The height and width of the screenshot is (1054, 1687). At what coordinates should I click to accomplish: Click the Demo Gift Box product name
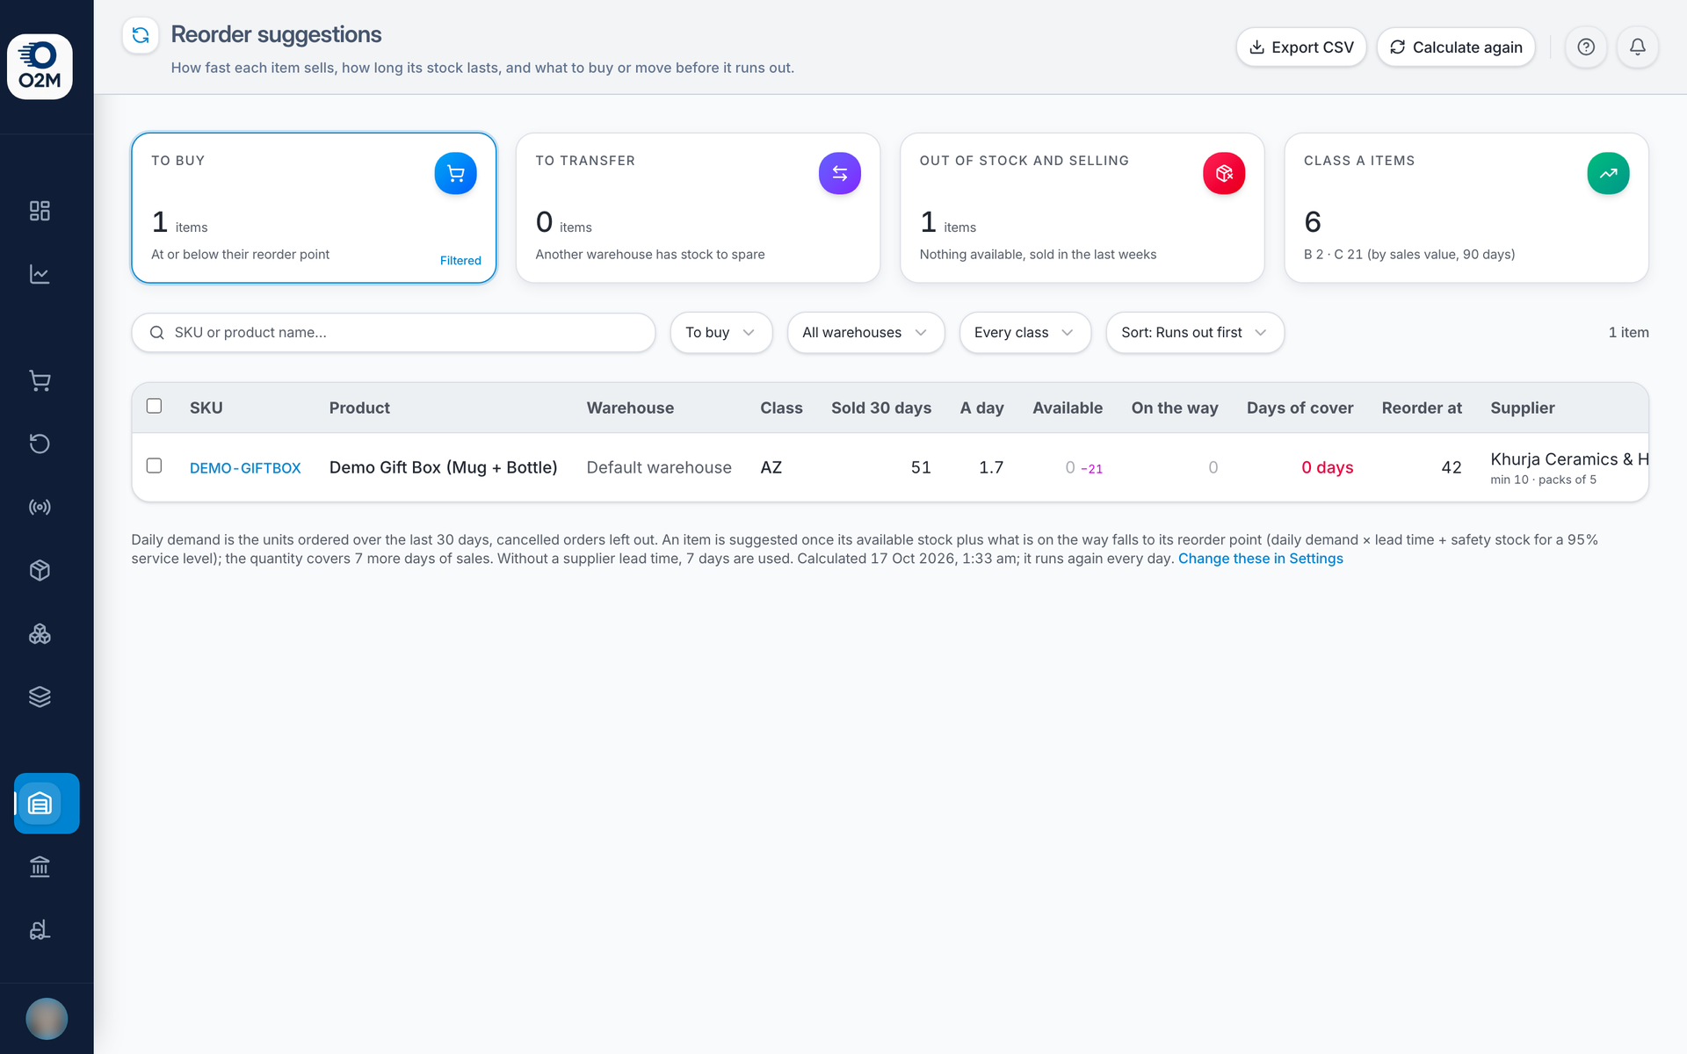pos(443,468)
